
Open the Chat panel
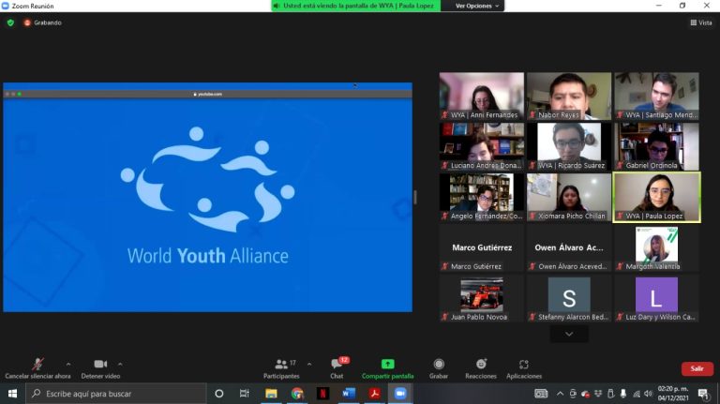336,367
